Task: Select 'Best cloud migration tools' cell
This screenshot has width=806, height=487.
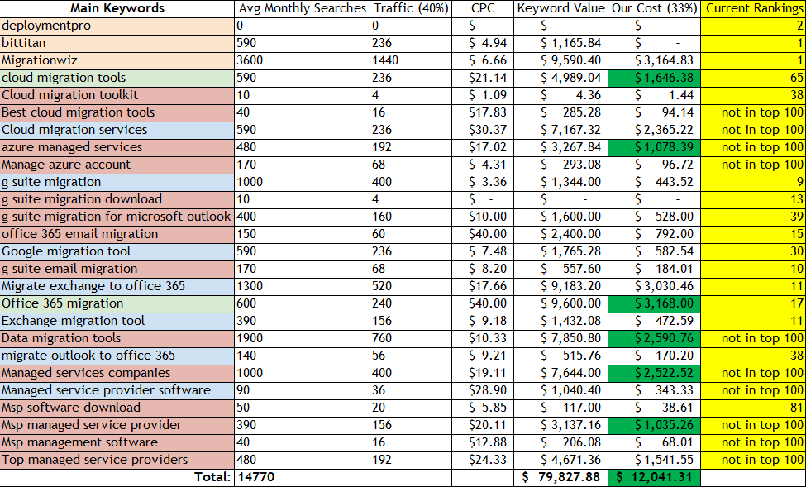Action: (x=117, y=112)
